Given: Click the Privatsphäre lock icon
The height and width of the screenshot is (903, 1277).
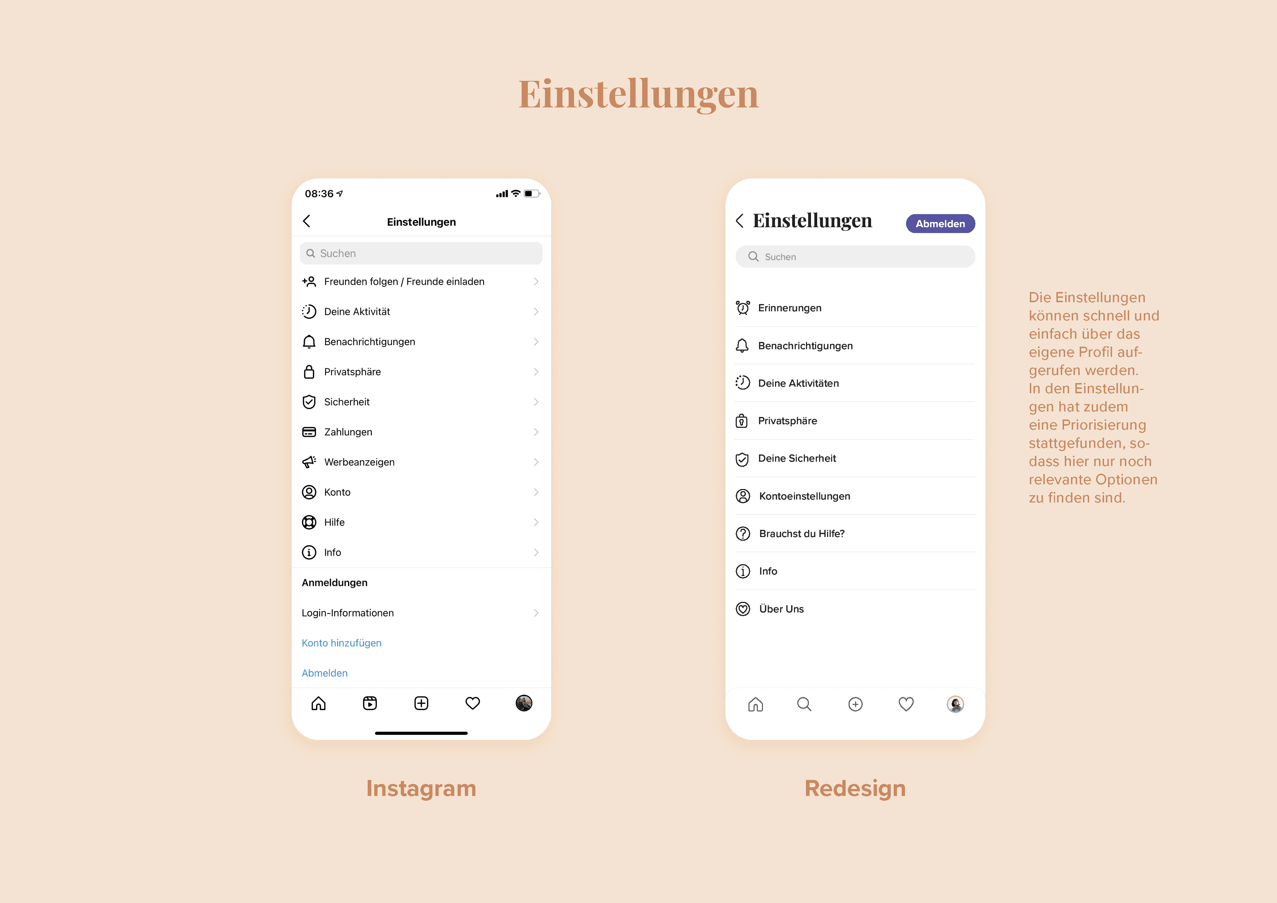Looking at the screenshot, I should pyautogui.click(x=312, y=372).
